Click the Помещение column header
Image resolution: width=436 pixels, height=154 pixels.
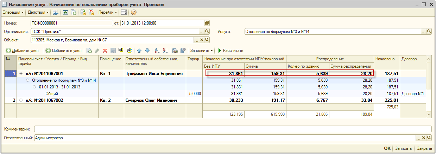pyautogui.click(x=111, y=62)
